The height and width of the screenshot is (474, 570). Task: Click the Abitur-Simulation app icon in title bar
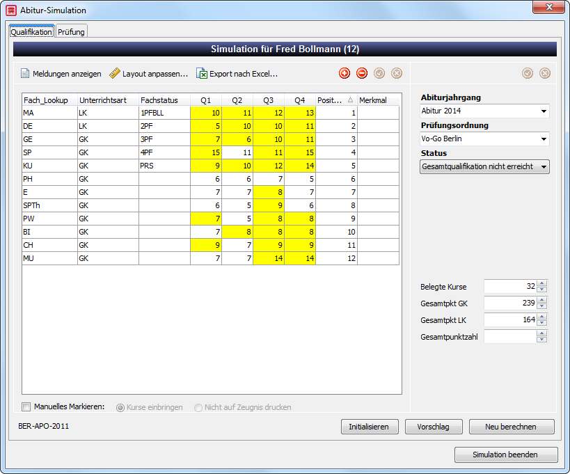11,10
